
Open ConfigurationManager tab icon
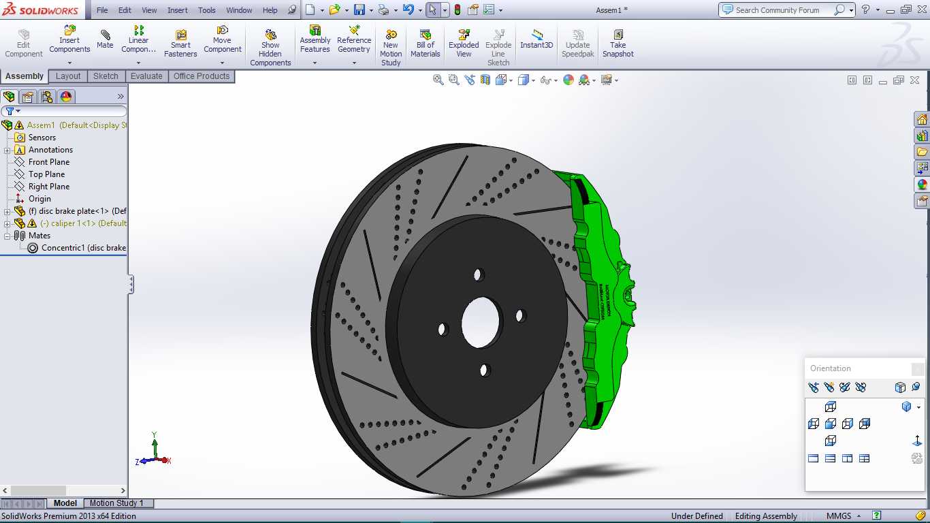click(46, 97)
